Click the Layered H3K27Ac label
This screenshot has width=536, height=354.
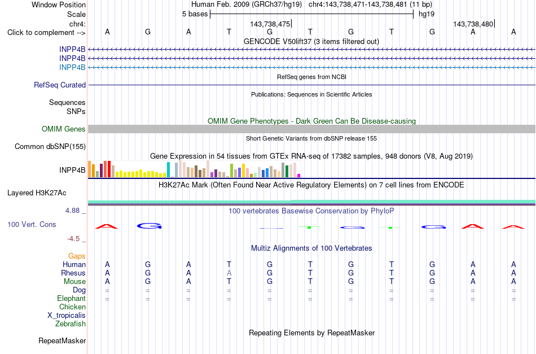pyautogui.click(x=37, y=193)
